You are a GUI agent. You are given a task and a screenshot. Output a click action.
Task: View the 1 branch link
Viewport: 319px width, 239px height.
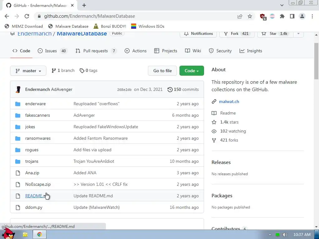(63, 71)
